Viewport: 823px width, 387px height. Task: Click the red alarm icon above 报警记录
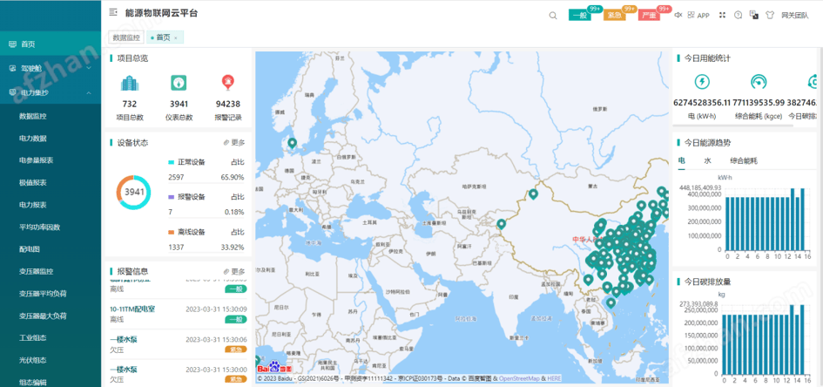click(x=228, y=83)
